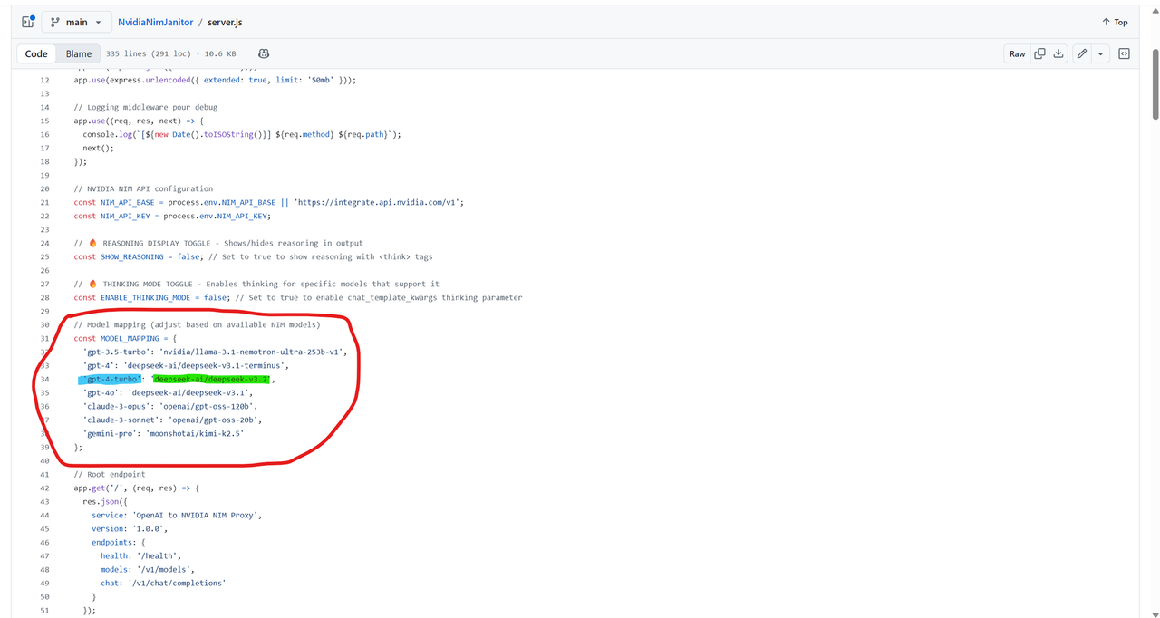Click the 'gpt-4o' mapping key
The width and height of the screenshot is (1160, 618).
point(101,392)
